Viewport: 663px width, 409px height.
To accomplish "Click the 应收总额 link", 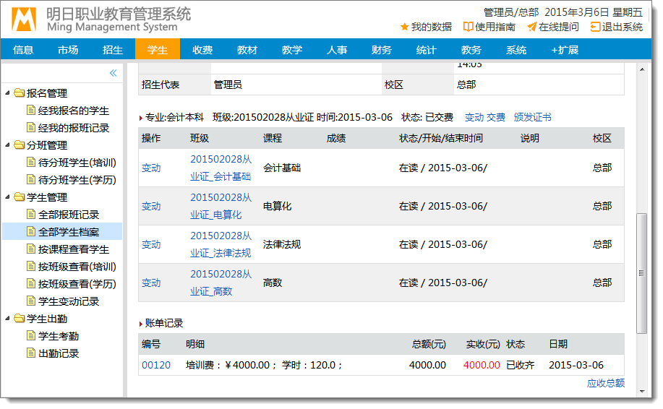I will 605,383.
